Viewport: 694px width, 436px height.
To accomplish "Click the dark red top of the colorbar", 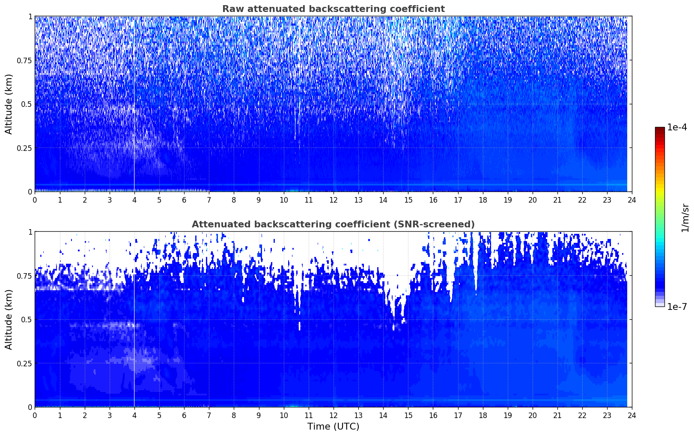I will tap(660, 129).
